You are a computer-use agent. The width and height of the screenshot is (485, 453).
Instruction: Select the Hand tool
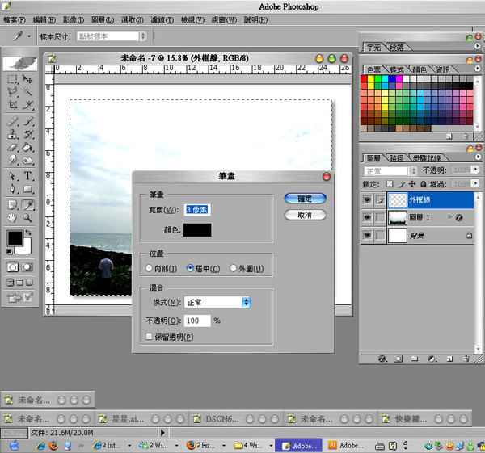[13, 217]
